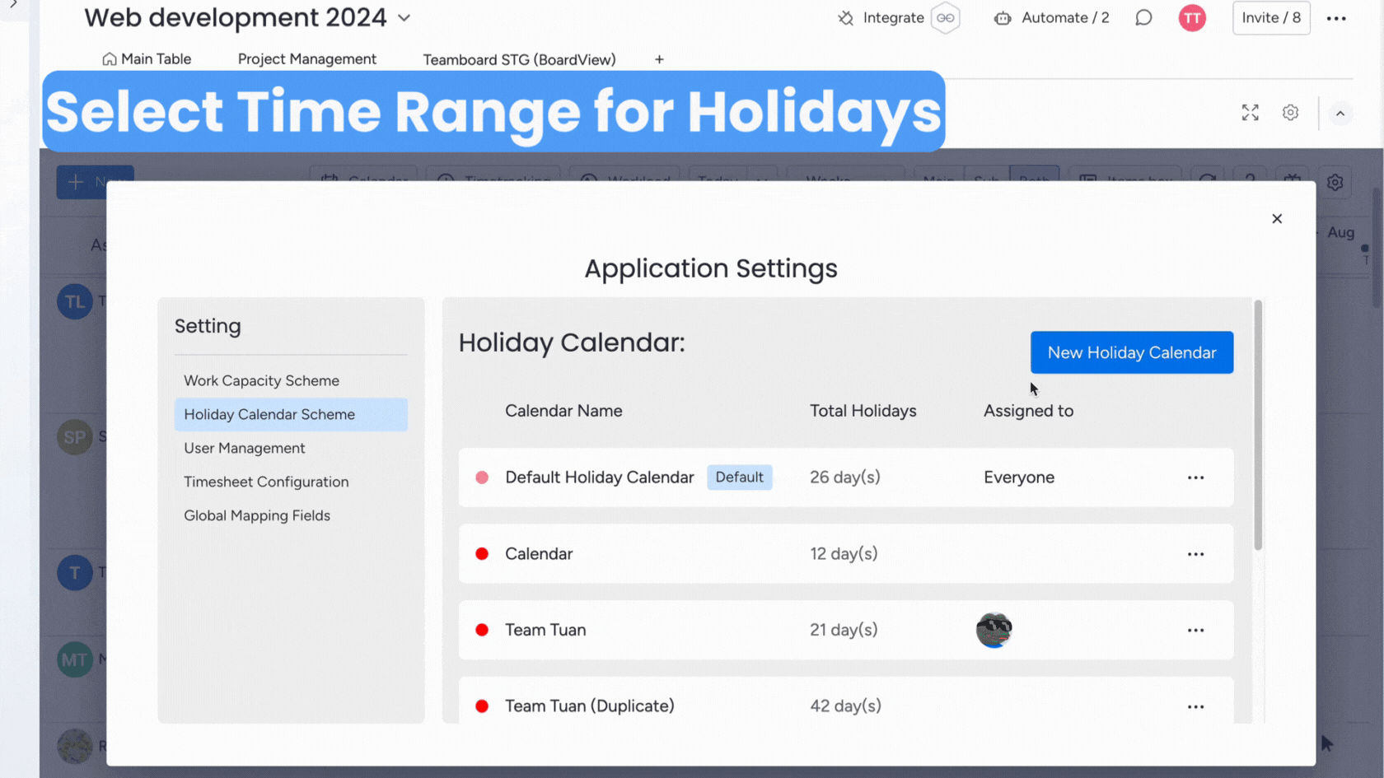This screenshot has width=1384, height=778.
Task: Open the chat bubble icon
Action: (x=1143, y=17)
